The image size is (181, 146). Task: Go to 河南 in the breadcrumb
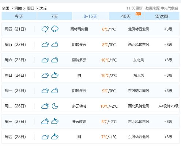pyautogui.click(x=18, y=8)
